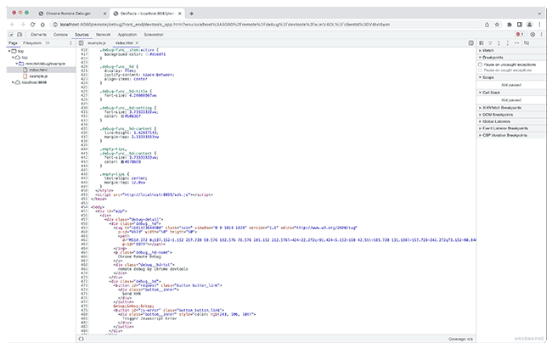The height and width of the screenshot is (343, 552).
Task: Open the error count badge
Action: [520, 35]
